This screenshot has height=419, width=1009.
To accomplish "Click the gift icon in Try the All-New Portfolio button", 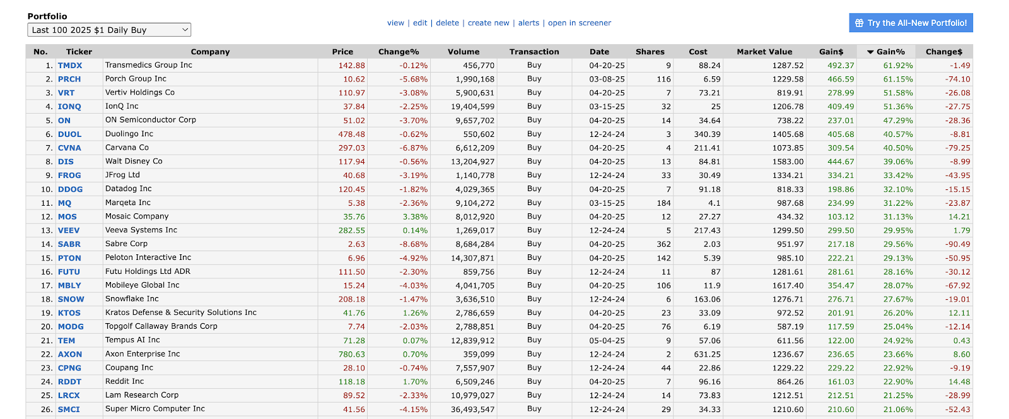I will [x=859, y=23].
